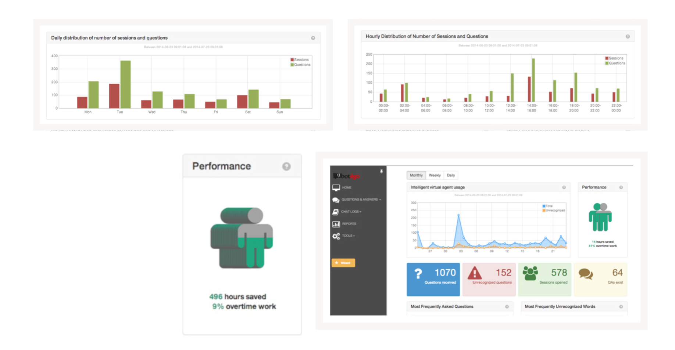Click the Questions & Answers chat bubbles icon
The image size is (675, 350).
coord(336,200)
